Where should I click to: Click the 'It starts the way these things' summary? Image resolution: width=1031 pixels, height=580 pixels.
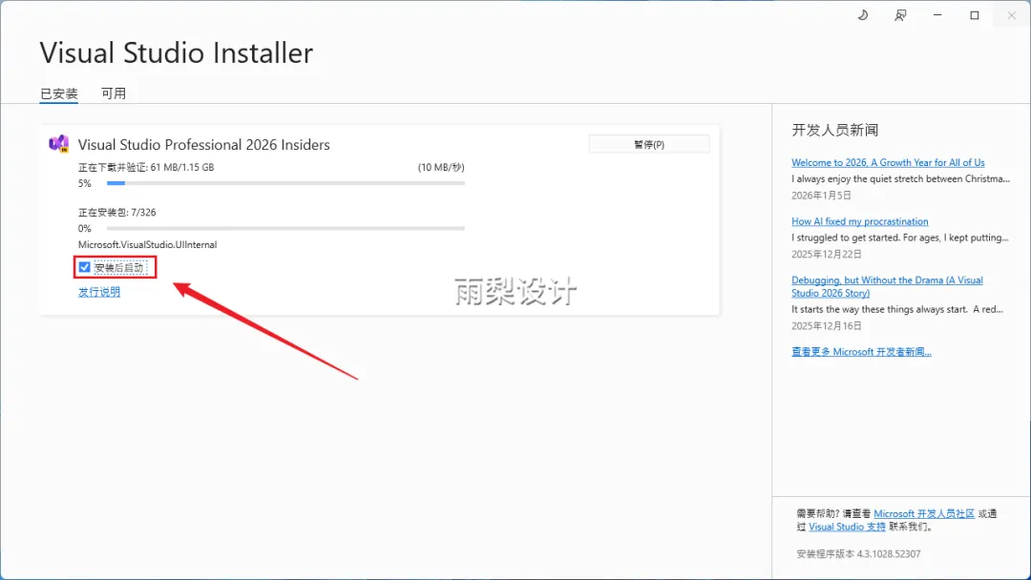(x=897, y=309)
